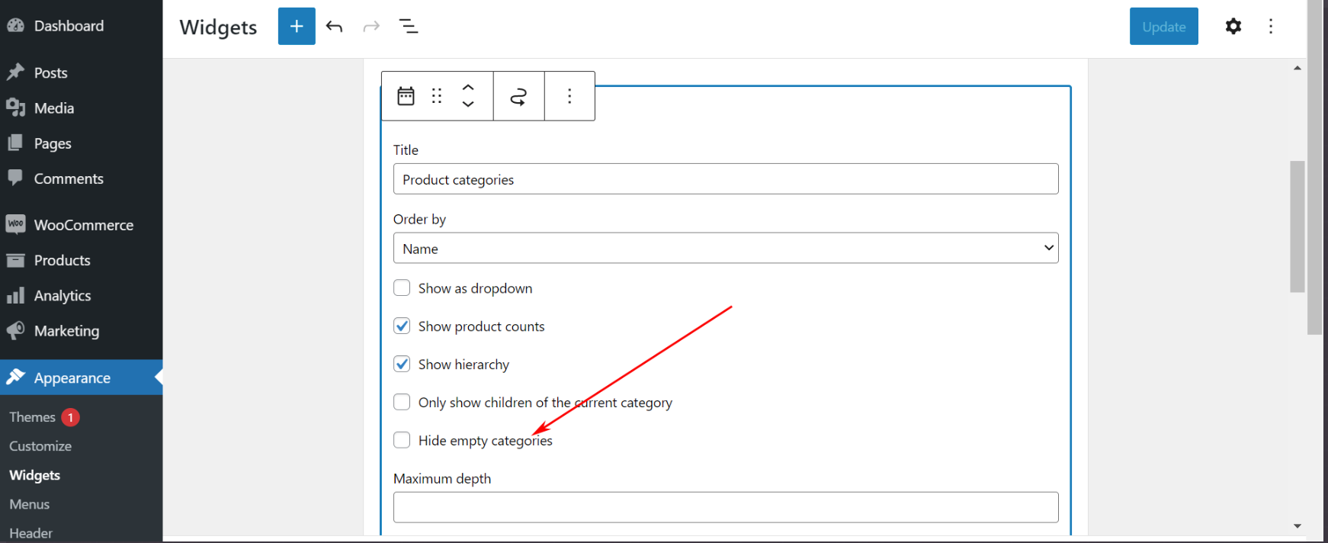Click the blue add block plus button

(x=297, y=27)
